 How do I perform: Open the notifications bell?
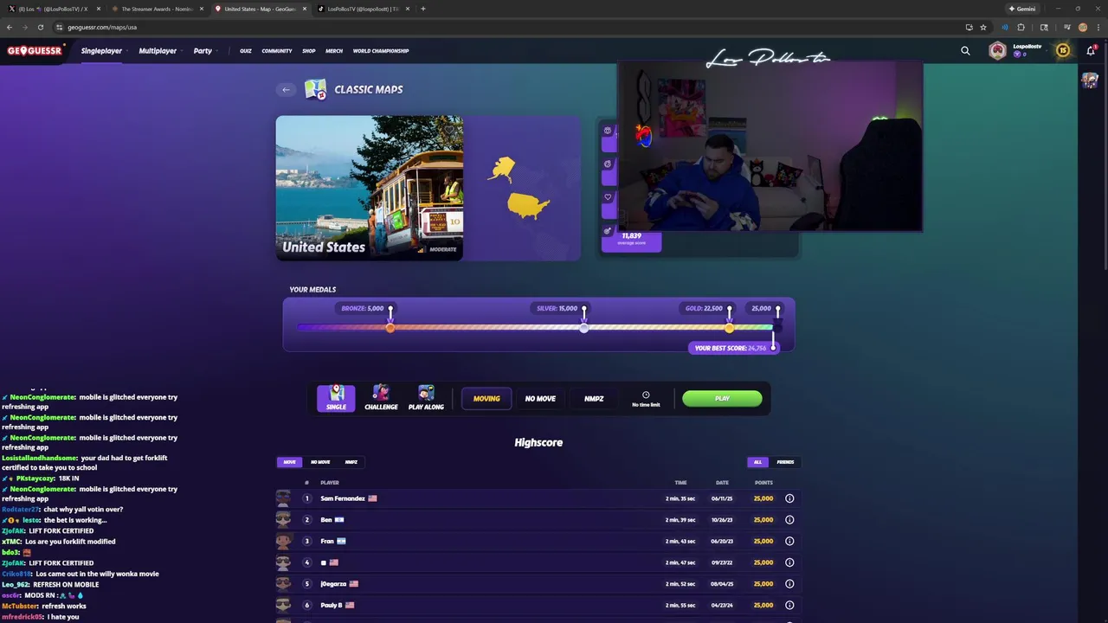1091,50
